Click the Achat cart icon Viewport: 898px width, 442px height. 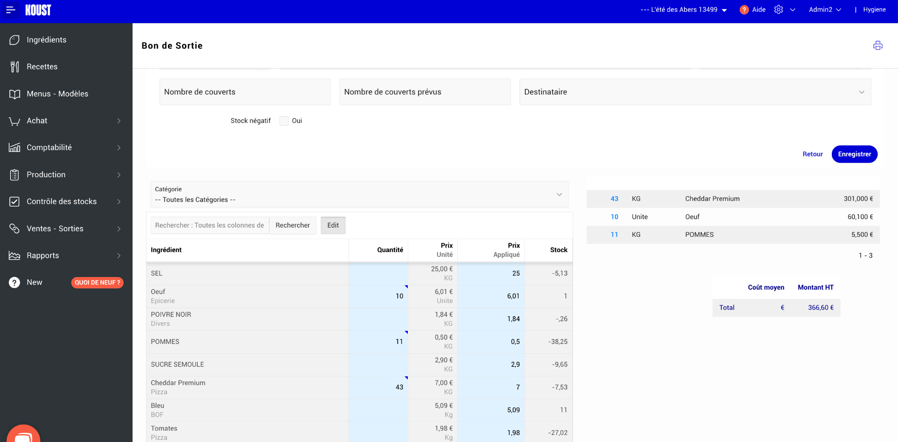14,121
